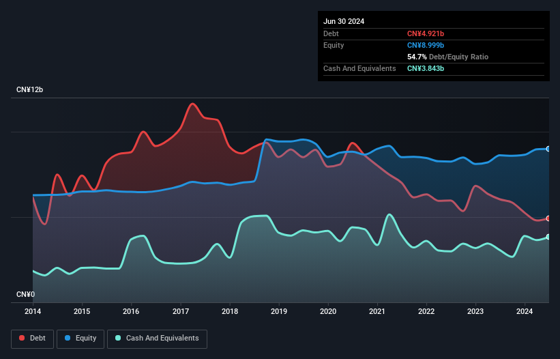This screenshot has width=560, height=359.
Task: Click the 2024 x-axis label
Action: (x=525, y=311)
